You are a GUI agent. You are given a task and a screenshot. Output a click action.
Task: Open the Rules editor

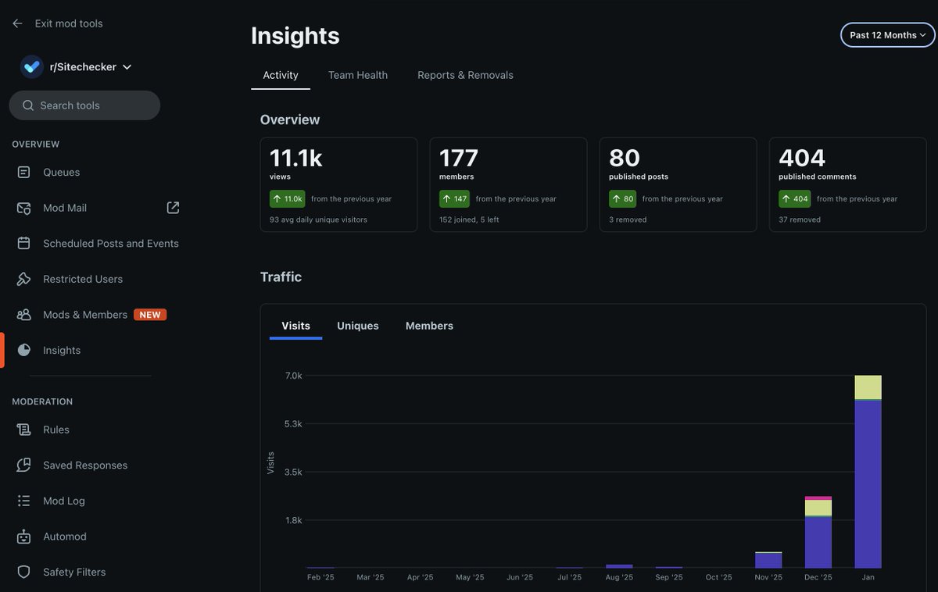53,429
